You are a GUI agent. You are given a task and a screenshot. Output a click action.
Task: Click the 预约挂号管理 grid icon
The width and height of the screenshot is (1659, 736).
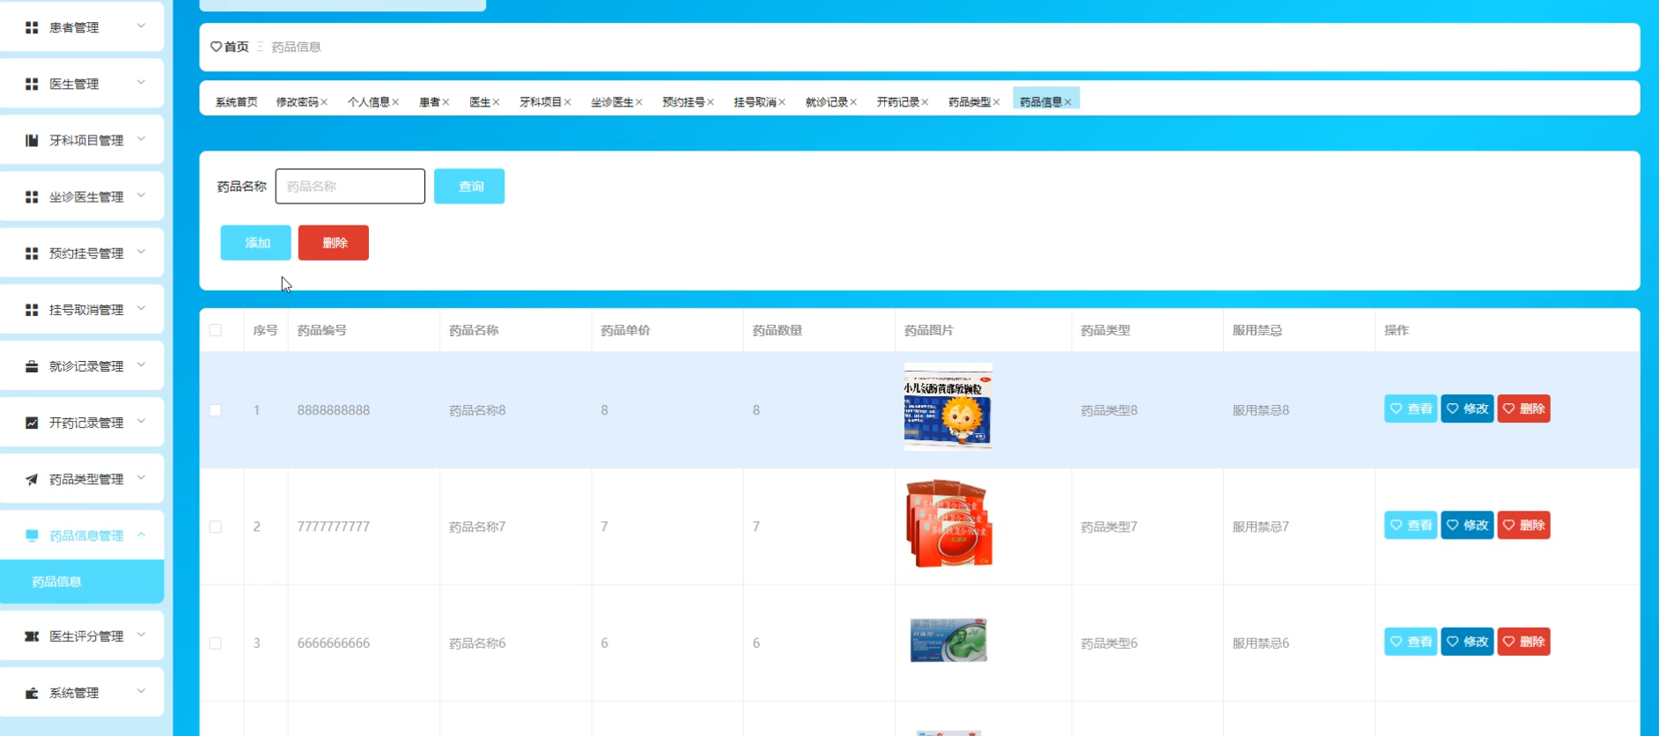click(32, 253)
